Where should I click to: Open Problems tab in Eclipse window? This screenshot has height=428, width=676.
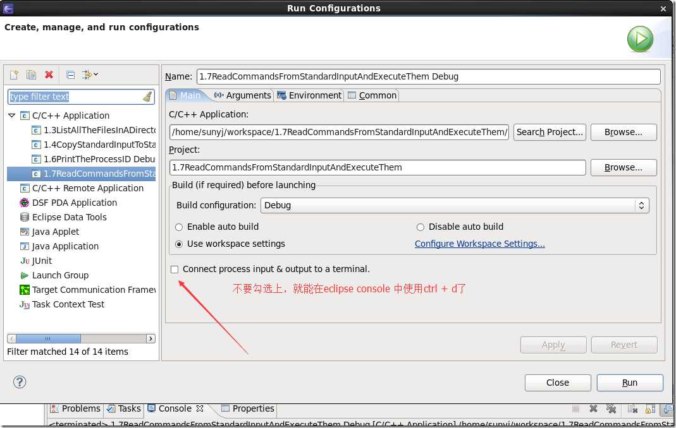point(75,408)
